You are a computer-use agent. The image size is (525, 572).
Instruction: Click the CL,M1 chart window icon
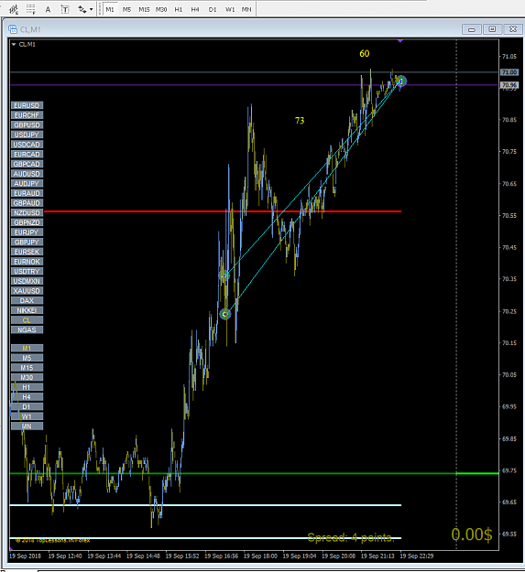(13, 29)
